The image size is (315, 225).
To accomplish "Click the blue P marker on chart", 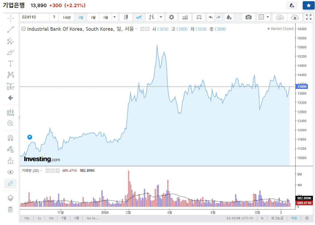I will click(30, 137).
